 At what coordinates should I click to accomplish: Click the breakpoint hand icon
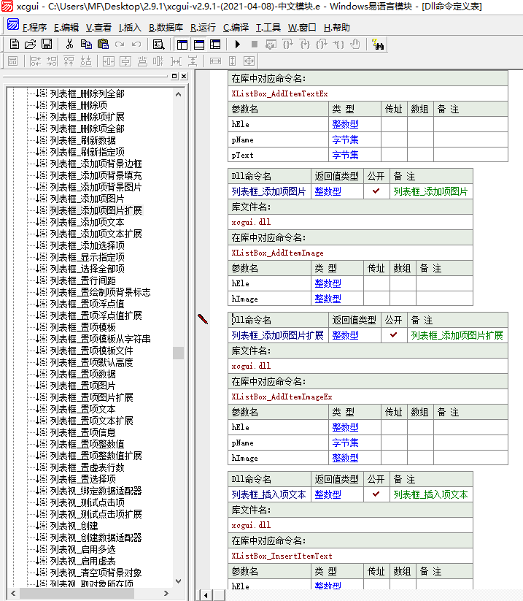(355, 45)
